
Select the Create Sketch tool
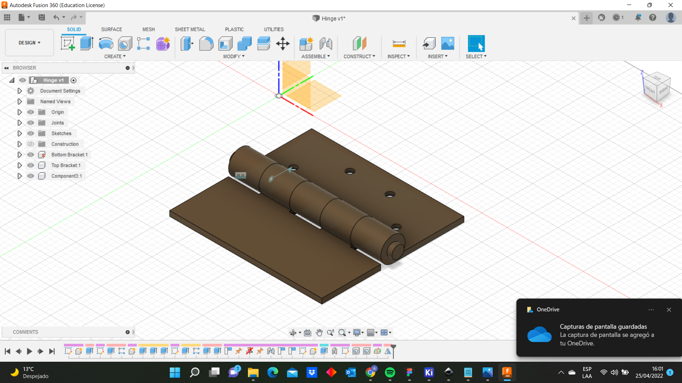point(67,44)
